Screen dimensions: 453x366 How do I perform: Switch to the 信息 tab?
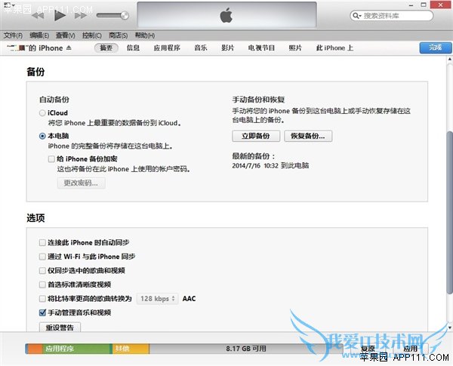click(133, 48)
